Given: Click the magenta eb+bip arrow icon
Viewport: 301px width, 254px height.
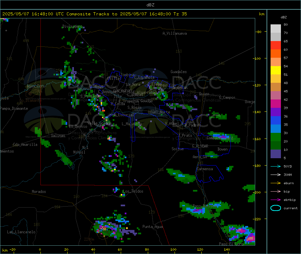Looking at the screenshot, I should pyautogui.click(x=276, y=200).
